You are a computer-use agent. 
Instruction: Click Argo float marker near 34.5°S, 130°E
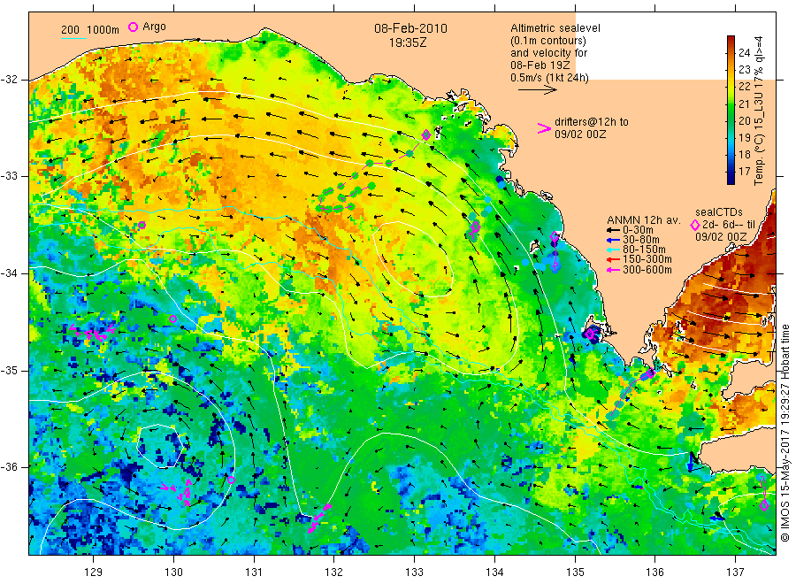(x=172, y=319)
